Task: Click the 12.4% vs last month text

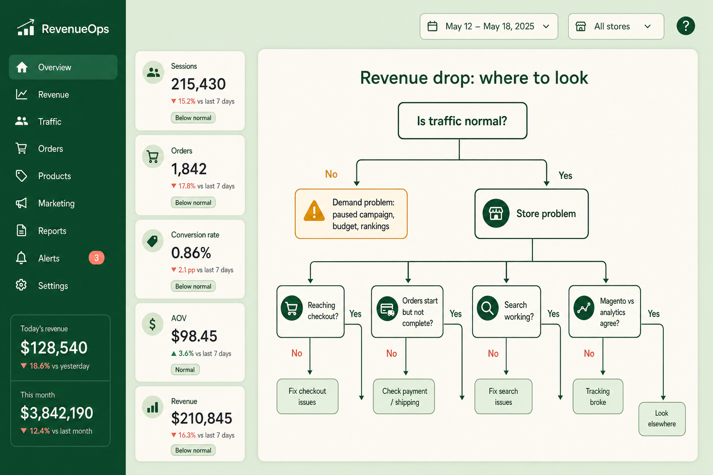Action: (56, 431)
